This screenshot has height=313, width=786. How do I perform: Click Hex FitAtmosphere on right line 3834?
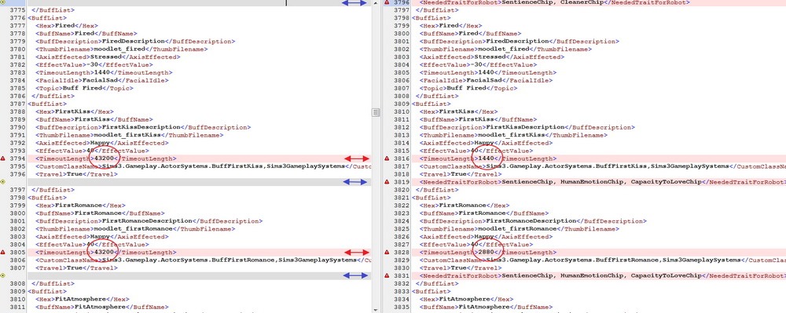pos(466,299)
